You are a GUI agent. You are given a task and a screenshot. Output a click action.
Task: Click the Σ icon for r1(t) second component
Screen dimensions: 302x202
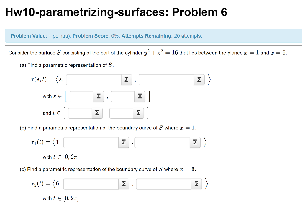123,142
